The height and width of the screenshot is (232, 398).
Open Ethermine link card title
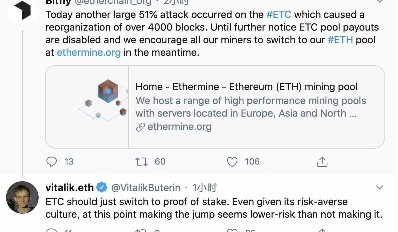point(246,86)
